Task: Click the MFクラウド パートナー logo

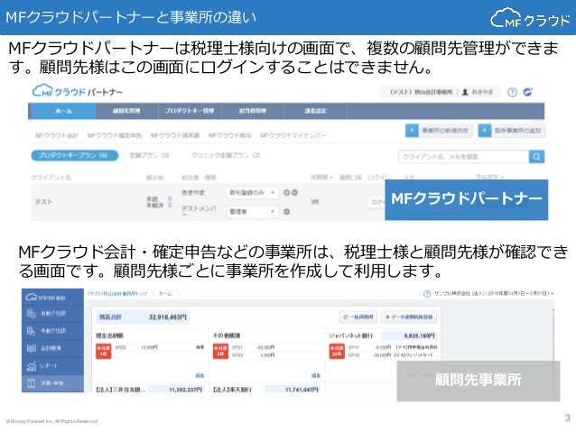Action: pyautogui.click(x=78, y=91)
